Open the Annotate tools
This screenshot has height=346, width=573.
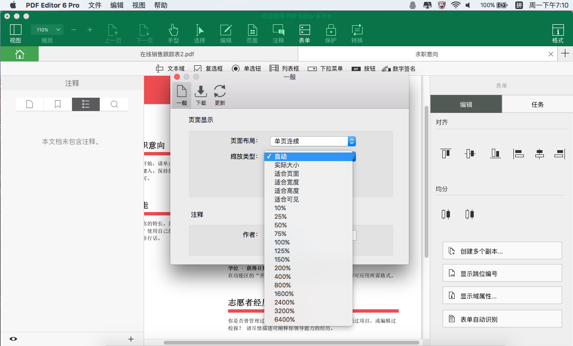[x=278, y=32]
